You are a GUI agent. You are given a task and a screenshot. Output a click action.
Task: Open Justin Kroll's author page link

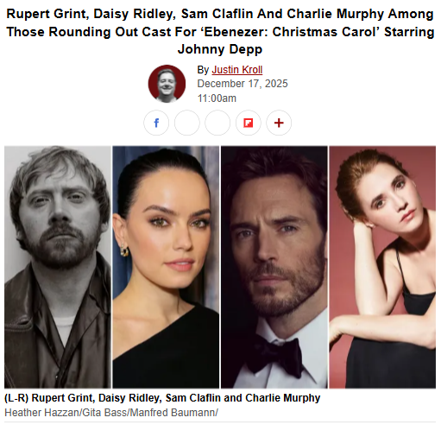click(237, 70)
